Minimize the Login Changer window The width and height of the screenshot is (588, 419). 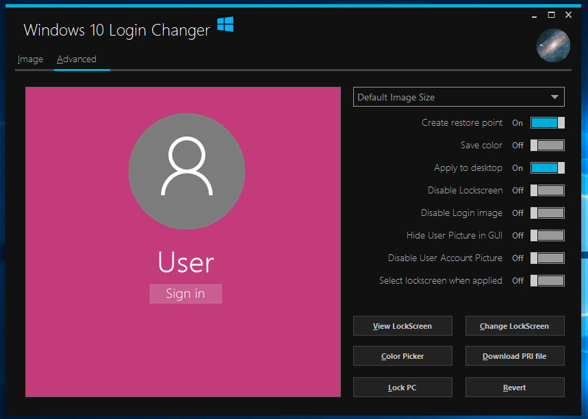pyautogui.click(x=534, y=15)
